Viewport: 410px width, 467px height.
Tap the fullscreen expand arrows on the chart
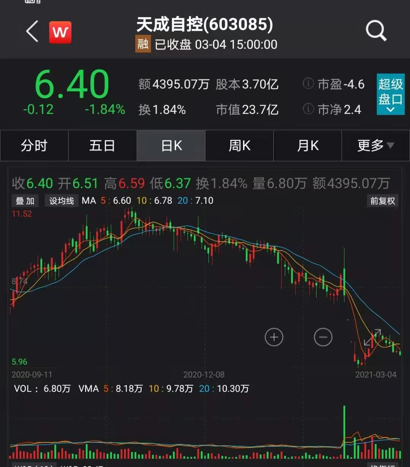[x=372, y=337]
